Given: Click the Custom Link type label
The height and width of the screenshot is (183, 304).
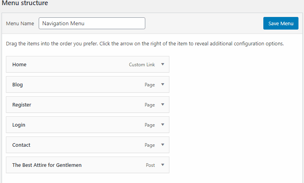Looking at the screenshot, I should [142, 65].
